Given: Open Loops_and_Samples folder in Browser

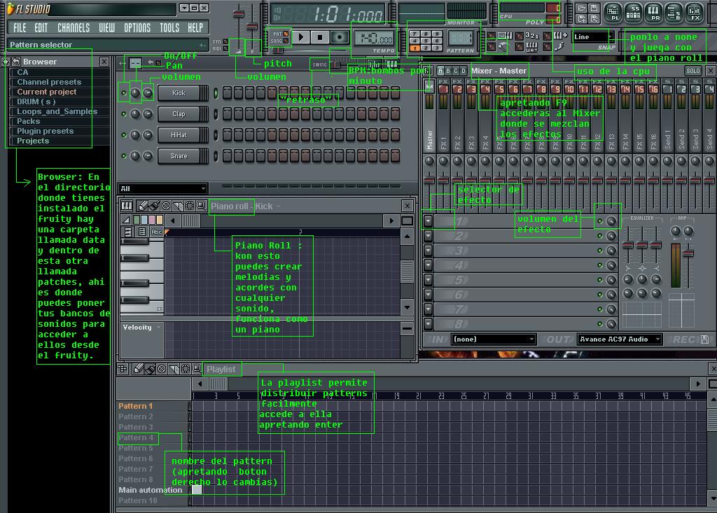Looking at the screenshot, I should click(x=57, y=111).
